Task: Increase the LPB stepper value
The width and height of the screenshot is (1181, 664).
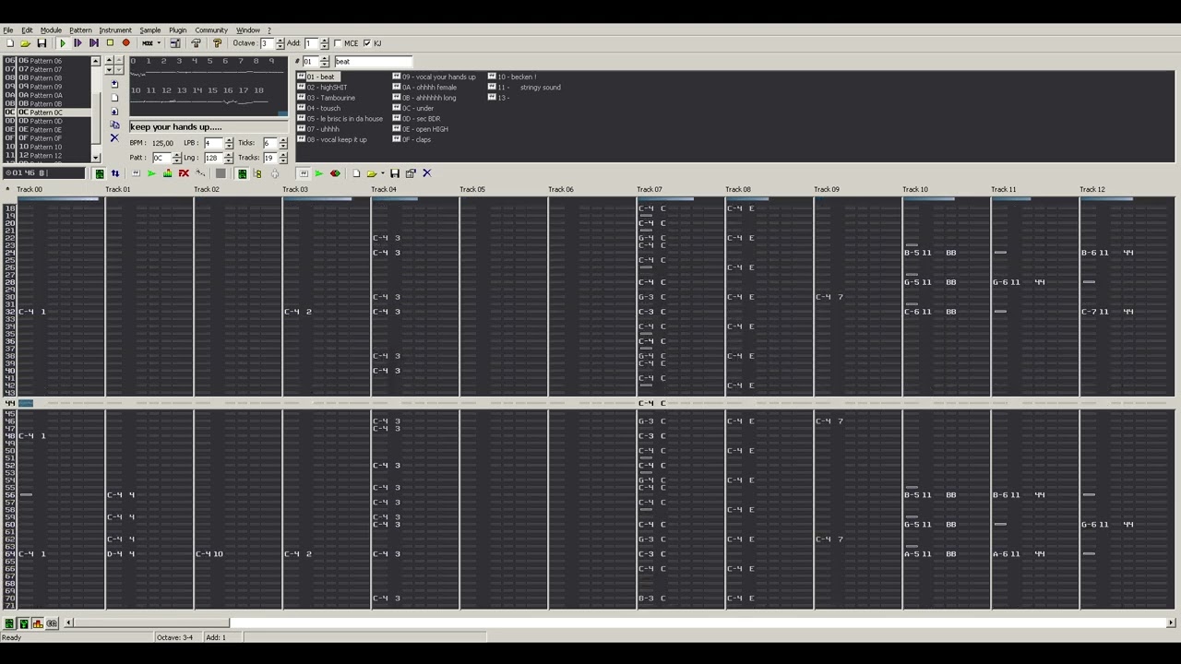Action: (x=229, y=140)
